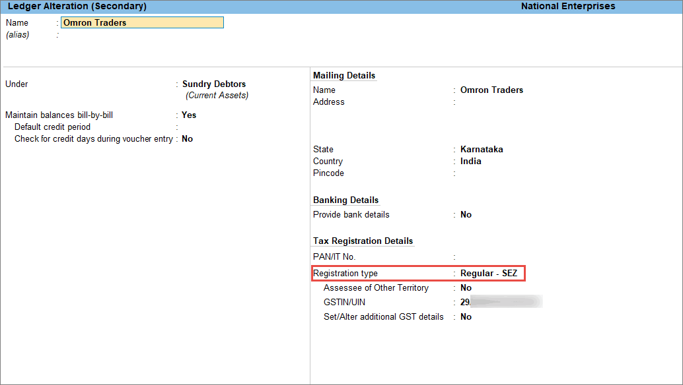Click the Assessee of Other Territory label
Viewport: 683px width, 385px height.
[376, 287]
